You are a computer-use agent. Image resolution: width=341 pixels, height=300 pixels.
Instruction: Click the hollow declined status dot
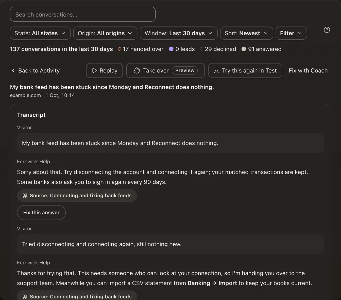[x=201, y=49]
